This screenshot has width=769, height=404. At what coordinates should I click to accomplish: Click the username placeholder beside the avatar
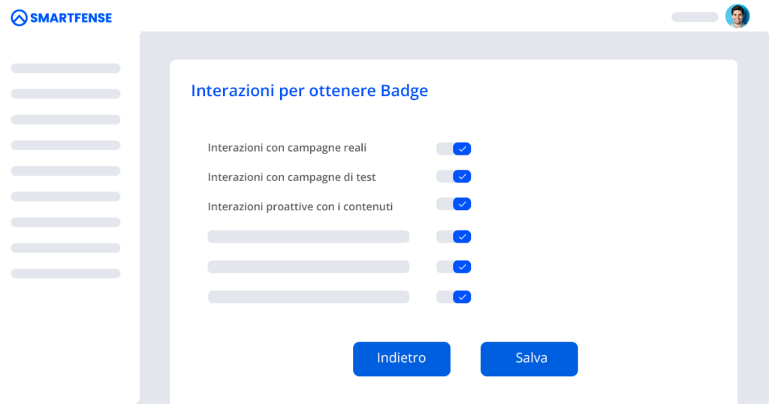(695, 17)
